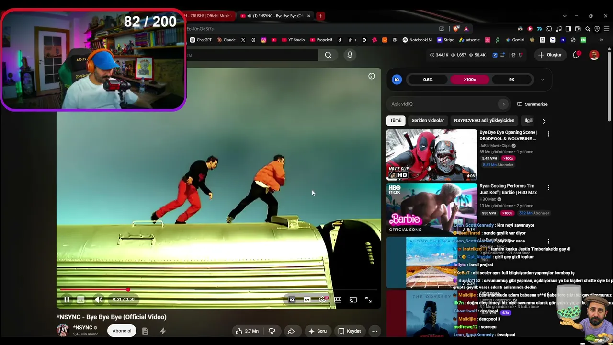Dislike the *NSYNC video
Screen dimensions: 613x345
click(x=272, y=331)
